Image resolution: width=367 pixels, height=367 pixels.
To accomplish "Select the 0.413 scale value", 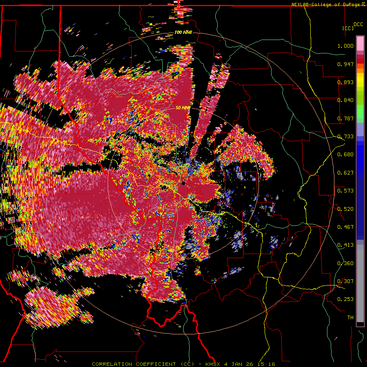I will point(345,245).
